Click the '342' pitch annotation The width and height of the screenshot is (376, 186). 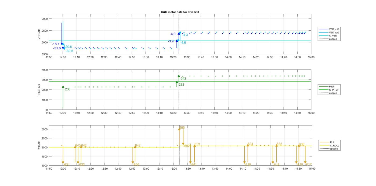pos(183,79)
